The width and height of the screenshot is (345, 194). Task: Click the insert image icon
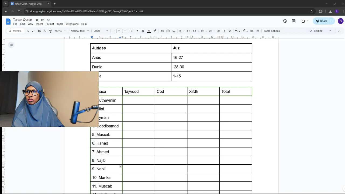pyautogui.click(x=174, y=31)
